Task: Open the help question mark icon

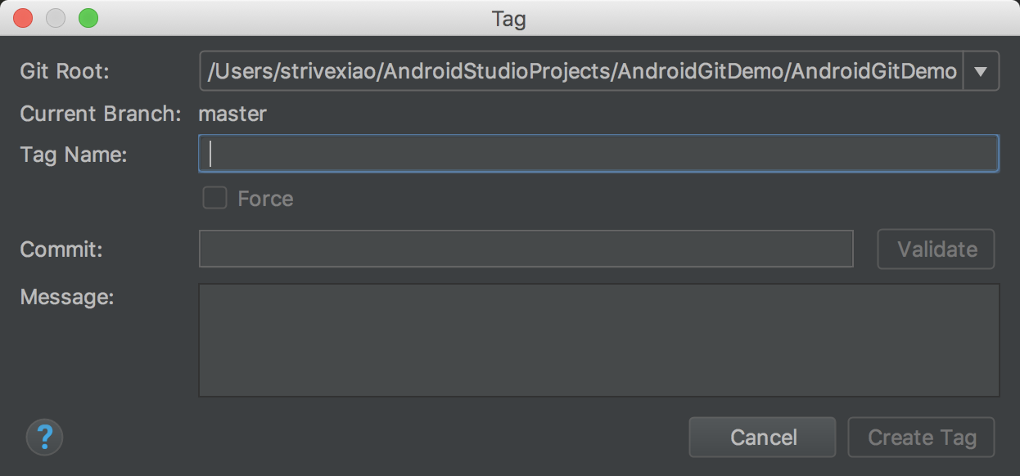Action: point(45,438)
